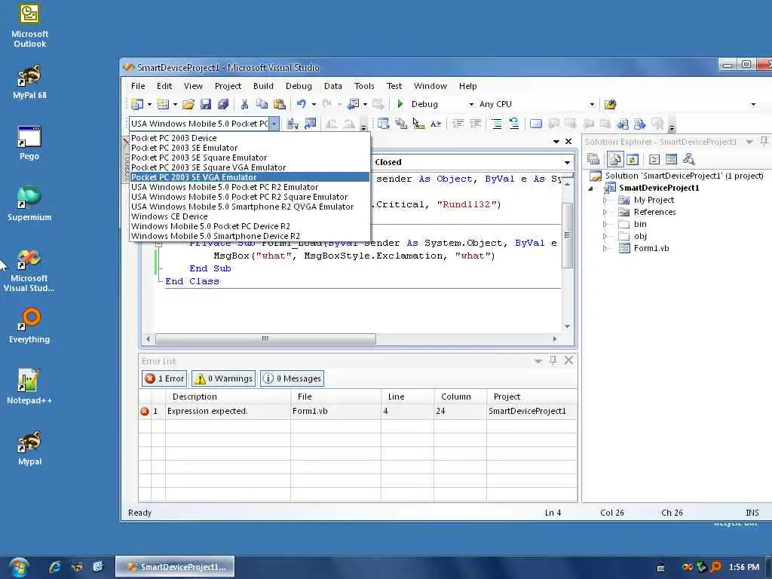This screenshot has width=772, height=579.
Task: Toggle the 1 Error filter button
Action: tap(164, 378)
